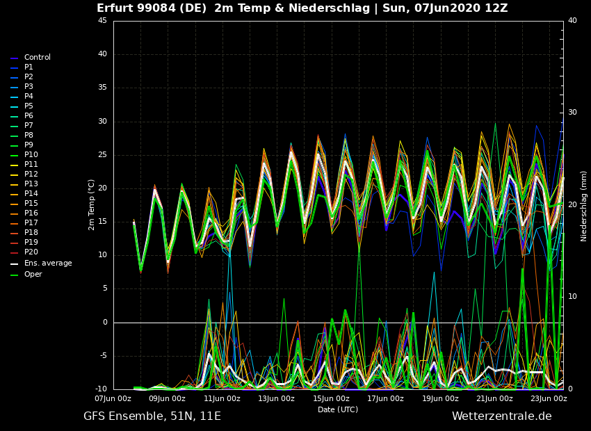Select the 15Jun 00z axis label
The height and width of the screenshot is (431, 591).
(x=331, y=399)
